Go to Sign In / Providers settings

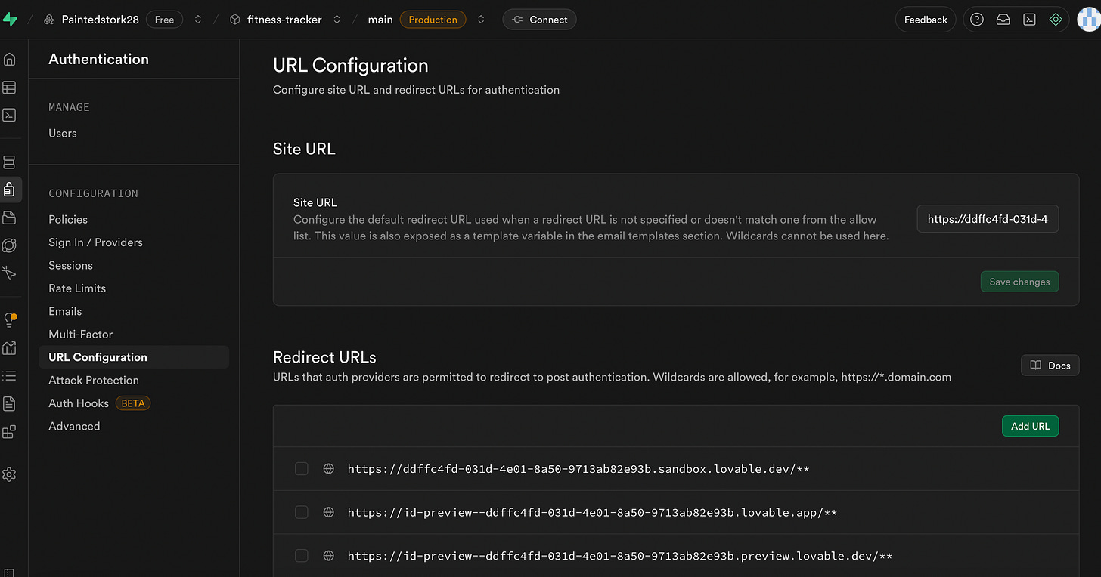[95, 242]
